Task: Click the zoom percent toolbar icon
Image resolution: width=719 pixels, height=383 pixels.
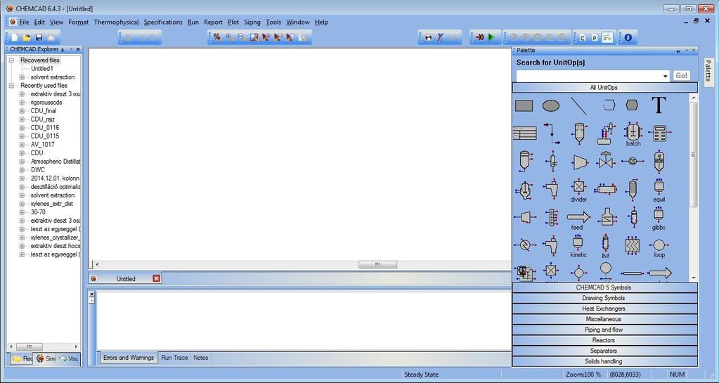Action: (217, 38)
